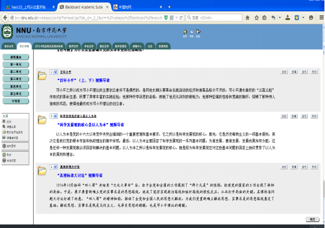Click the first tool icon under 工具 panel
The image size is (325, 228).
(4, 121)
